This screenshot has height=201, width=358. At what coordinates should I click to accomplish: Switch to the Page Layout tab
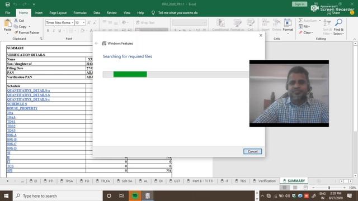point(58,13)
